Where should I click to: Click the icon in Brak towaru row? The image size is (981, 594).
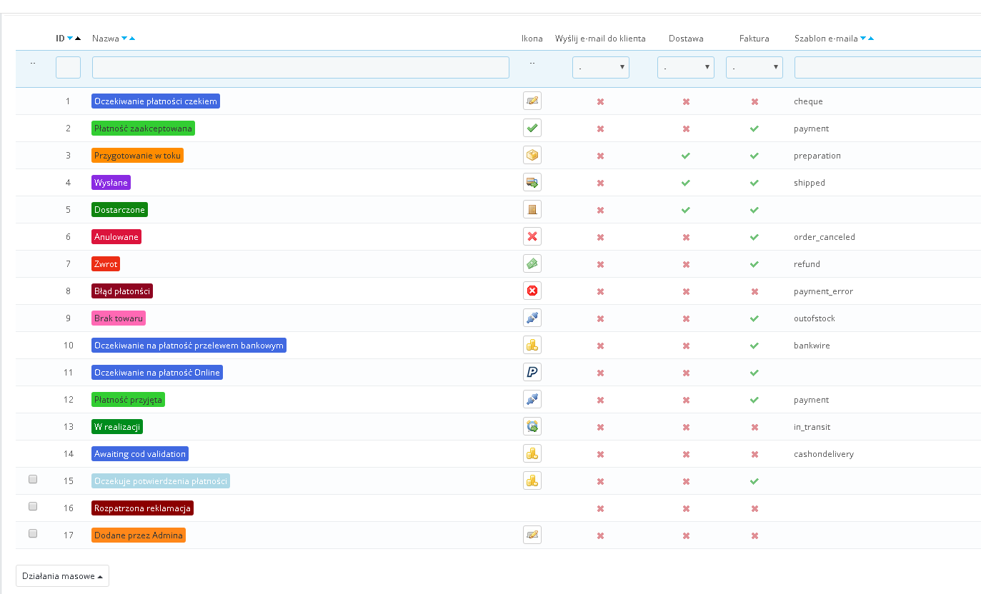coord(532,318)
